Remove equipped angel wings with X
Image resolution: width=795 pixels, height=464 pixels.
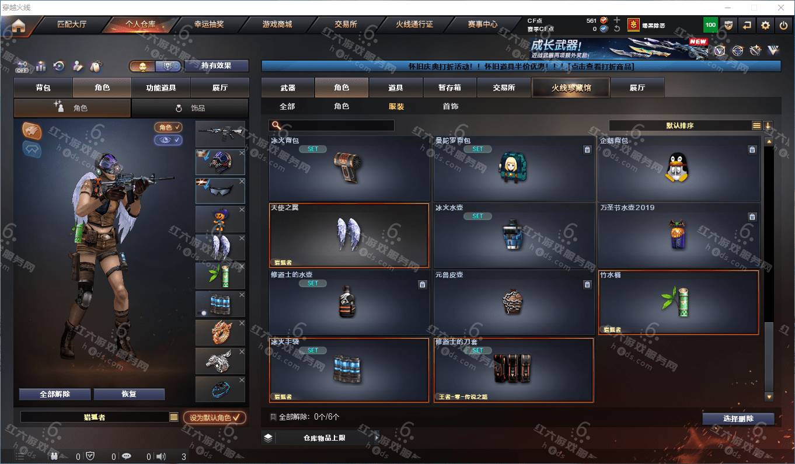(x=242, y=238)
